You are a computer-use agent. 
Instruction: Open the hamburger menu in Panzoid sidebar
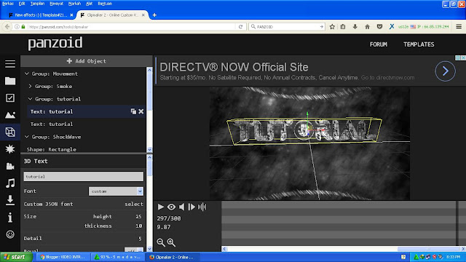10,64
